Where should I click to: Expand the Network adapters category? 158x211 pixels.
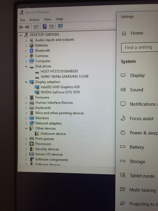26,123
